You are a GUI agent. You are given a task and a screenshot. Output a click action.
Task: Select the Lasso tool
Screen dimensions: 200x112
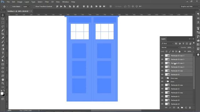(x=3, y=26)
